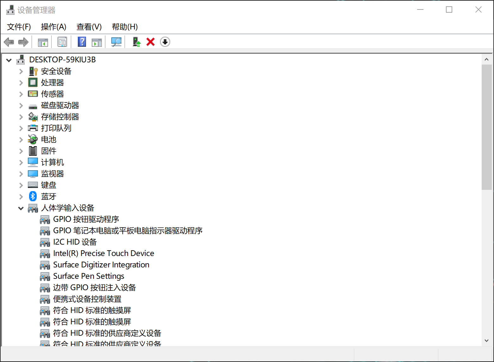Select the 安全设备 category icon
Screen dimensions: 494x362
(x=33, y=71)
